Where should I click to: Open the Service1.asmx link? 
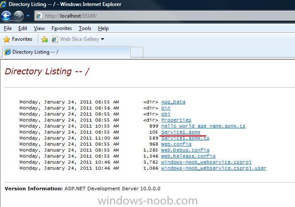181,132
